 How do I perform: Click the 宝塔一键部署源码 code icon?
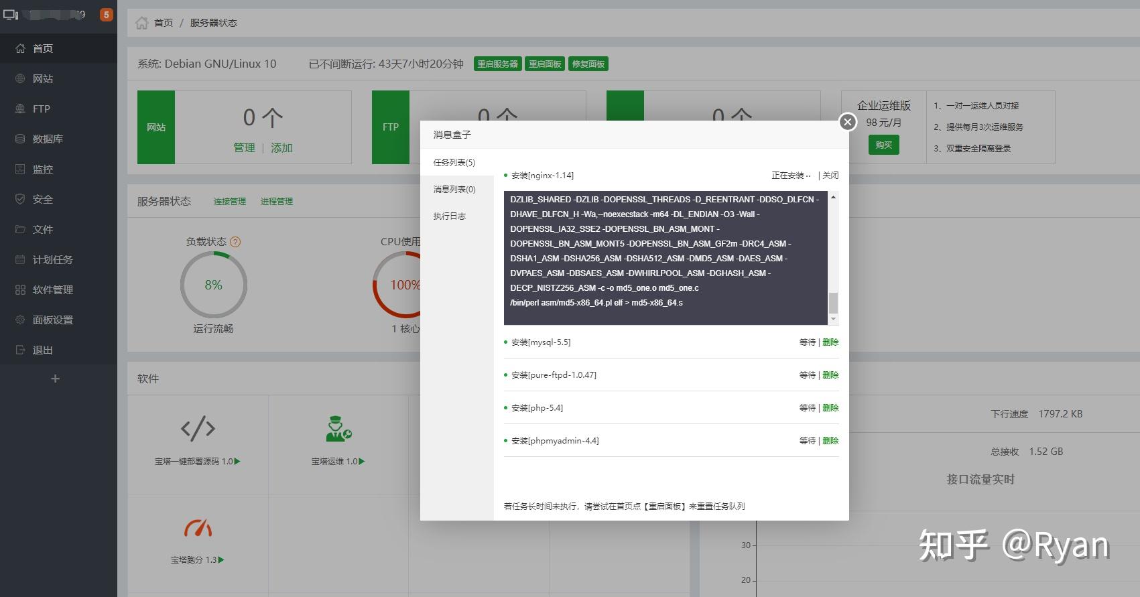pos(198,428)
